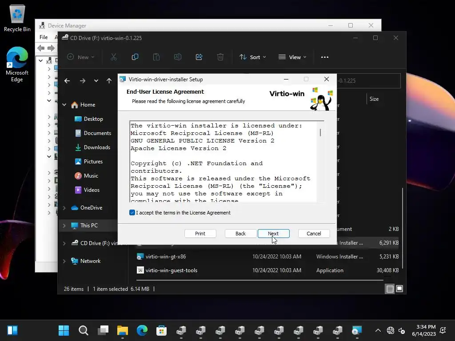Navigate forward in File Explorer
The width and height of the screenshot is (455, 341).
pyautogui.click(x=83, y=81)
